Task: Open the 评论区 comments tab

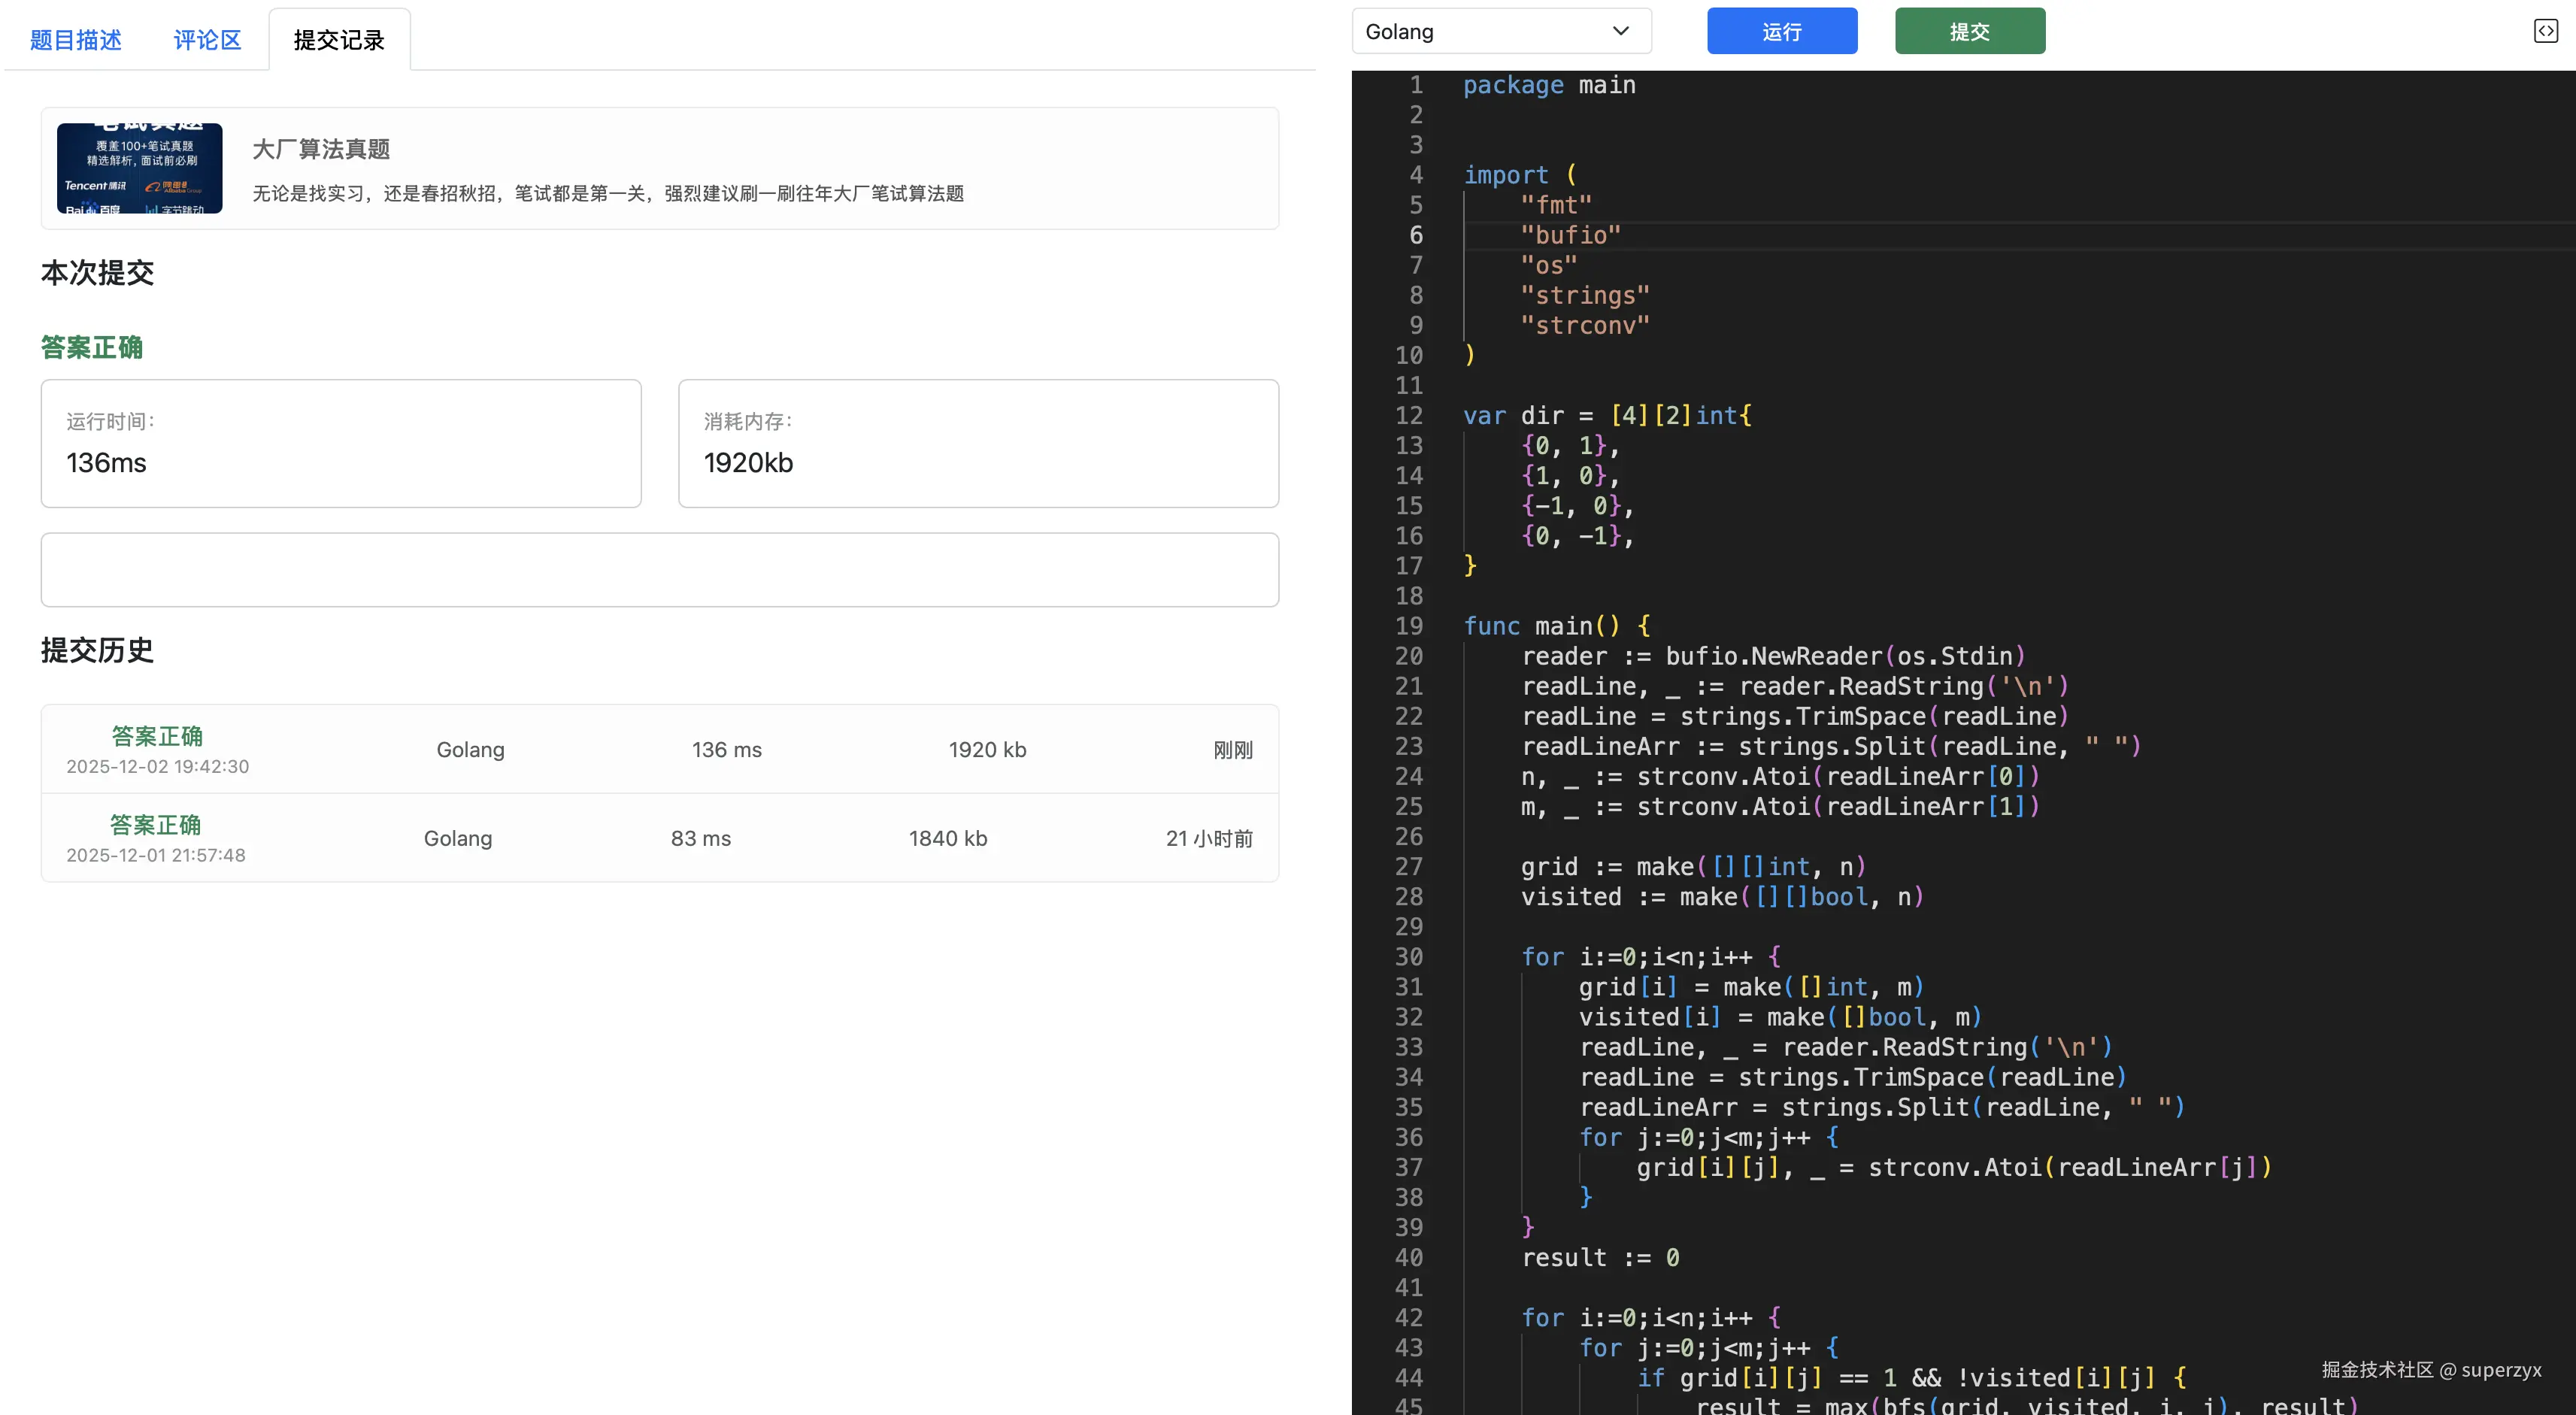Action: point(207,40)
